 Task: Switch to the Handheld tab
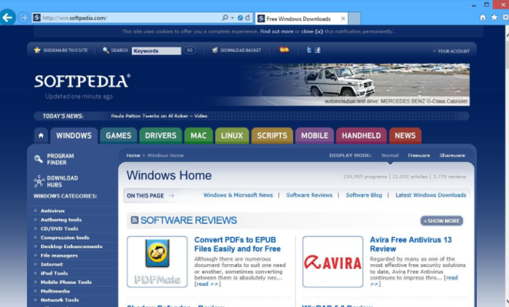[361, 136]
